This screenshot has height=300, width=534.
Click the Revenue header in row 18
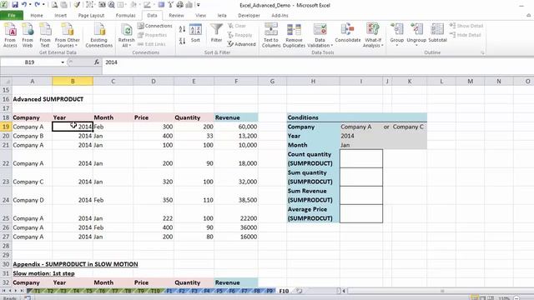(x=236, y=117)
